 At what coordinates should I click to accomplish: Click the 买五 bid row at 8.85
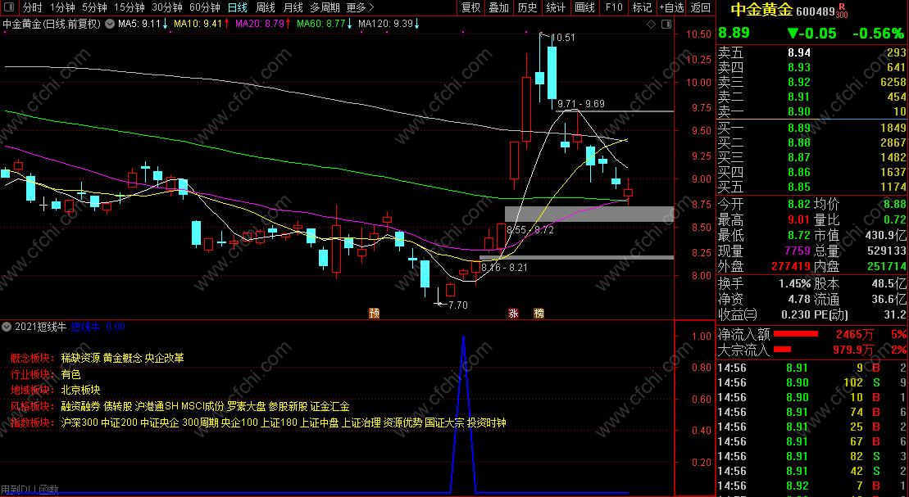click(x=811, y=187)
